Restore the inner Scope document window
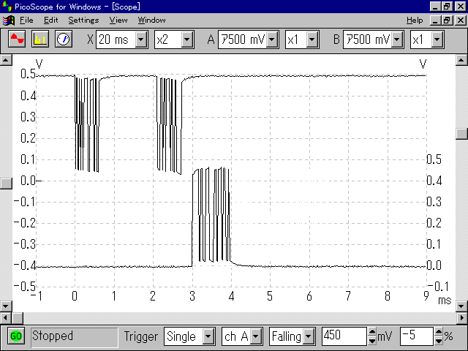The width and height of the screenshot is (468, 351). tap(447, 20)
